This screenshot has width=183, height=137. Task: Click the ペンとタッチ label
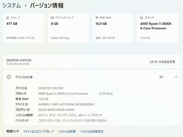click(22, 121)
